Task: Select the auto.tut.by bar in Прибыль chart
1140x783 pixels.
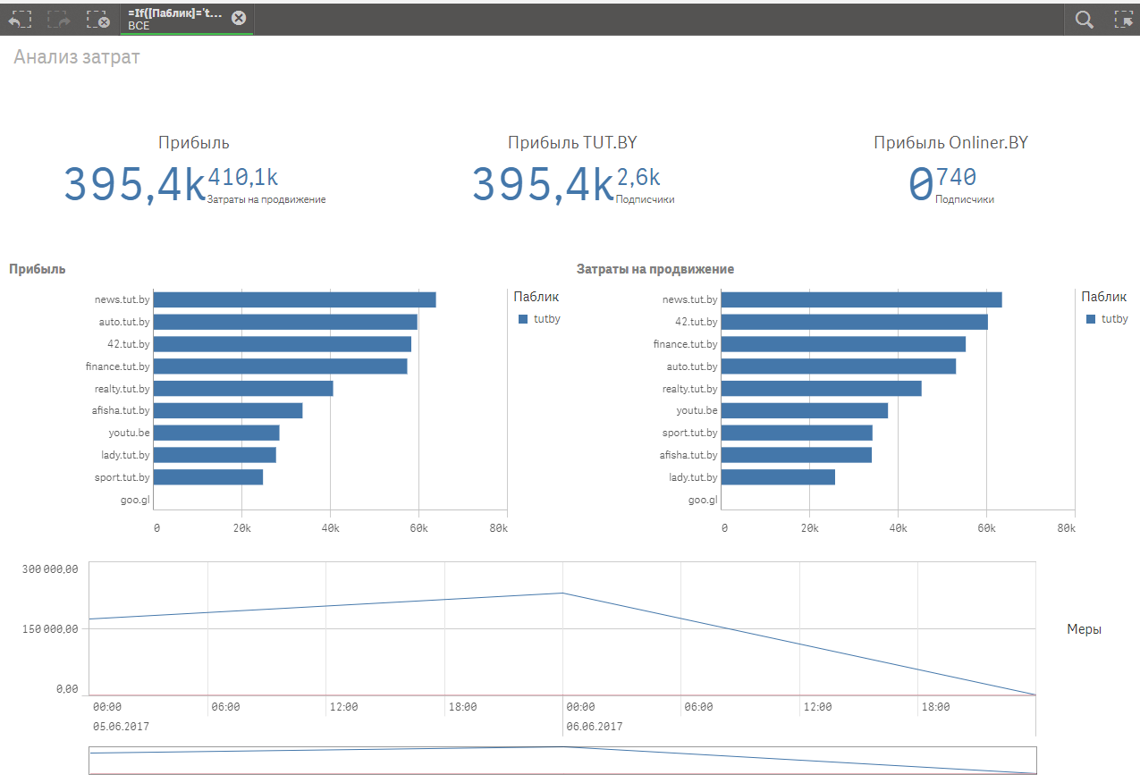Action: pos(286,322)
